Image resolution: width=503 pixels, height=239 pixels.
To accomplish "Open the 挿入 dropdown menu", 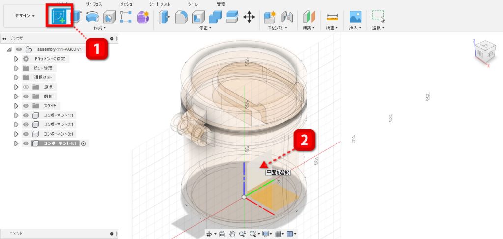I will pos(355,28).
